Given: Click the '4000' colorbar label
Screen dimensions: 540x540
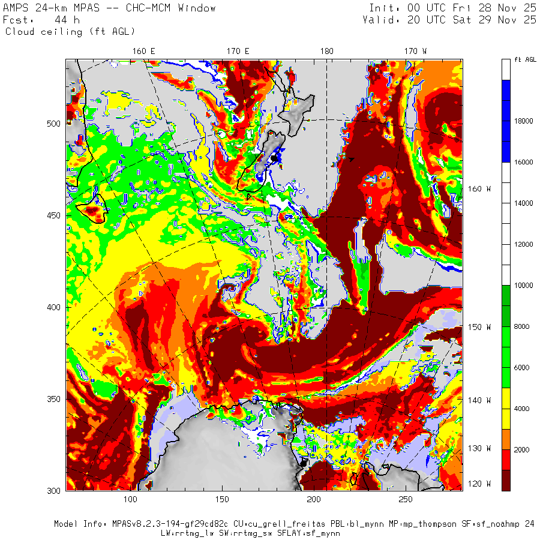Looking at the screenshot, I should [x=522, y=409].
